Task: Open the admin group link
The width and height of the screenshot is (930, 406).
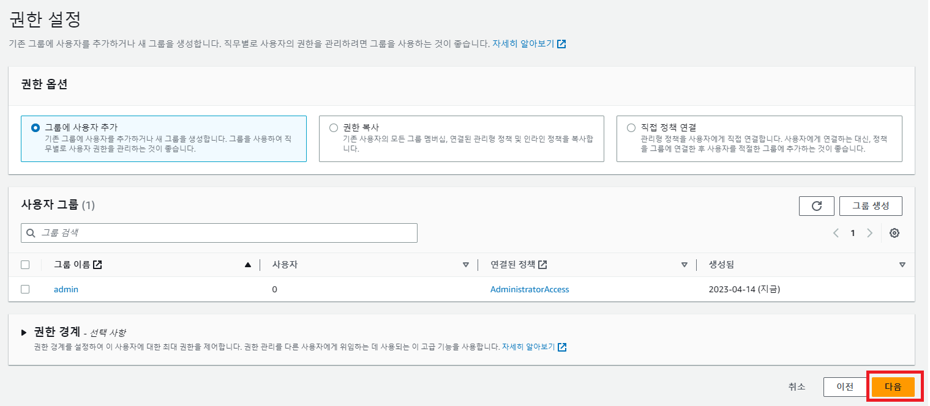Action: click(x=66, y=289)
